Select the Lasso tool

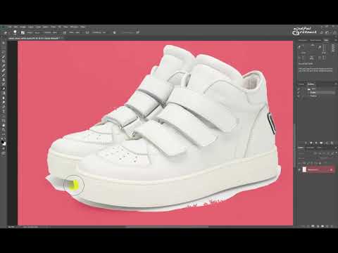click(4, 52)
